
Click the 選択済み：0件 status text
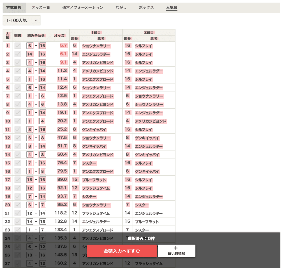141,239
